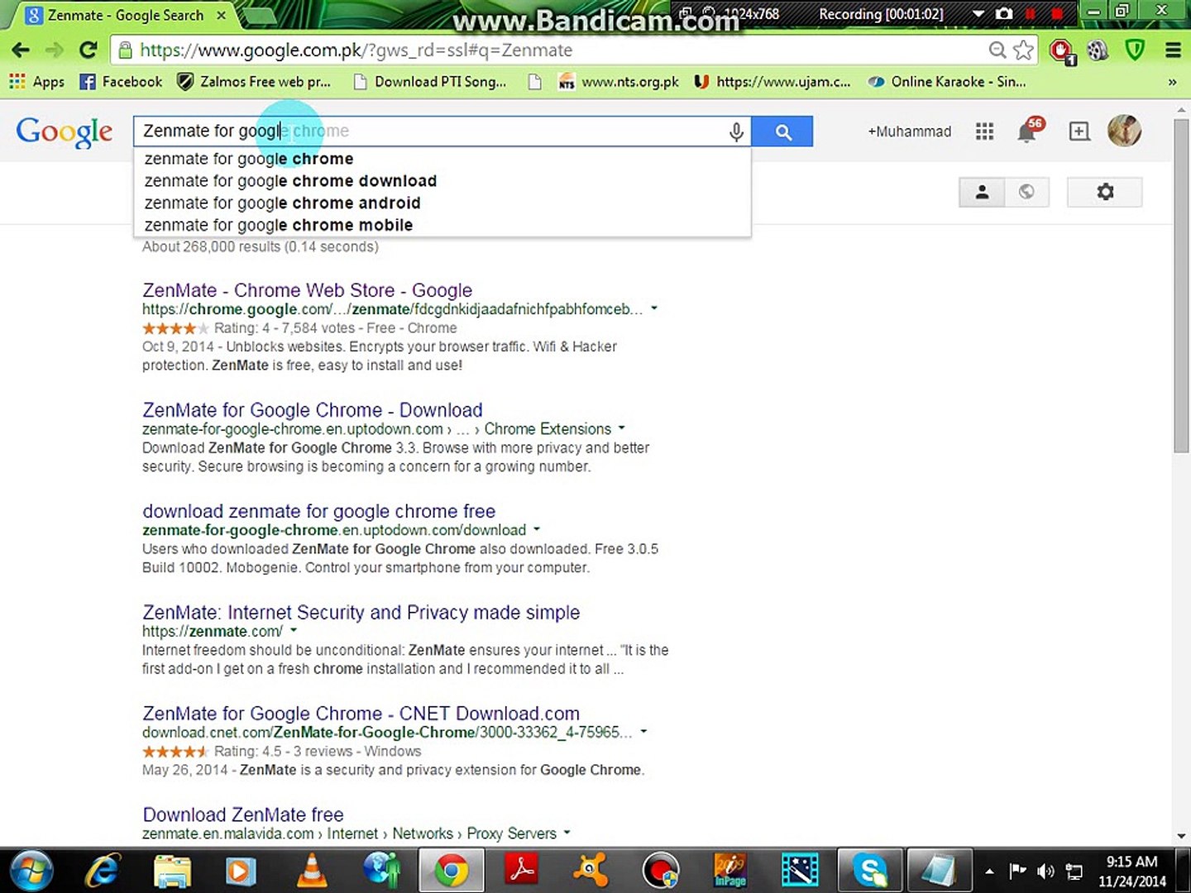Open Google+ notifications bell

(x=1029, y=131)
